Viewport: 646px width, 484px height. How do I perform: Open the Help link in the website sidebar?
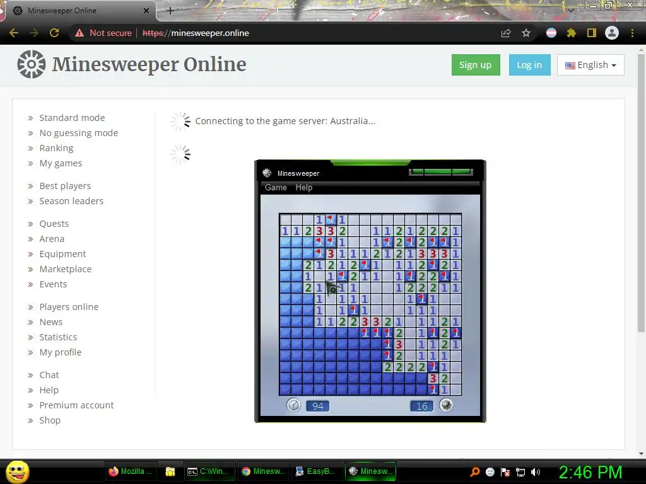coord(49,390)
